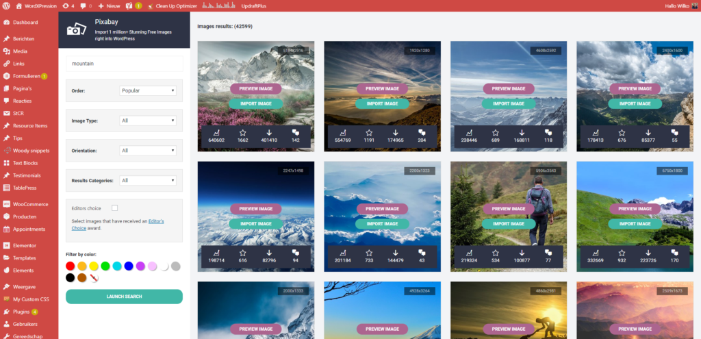701x339 pixels.
Task: Click the Launch Search button
Action: point(125,297)
